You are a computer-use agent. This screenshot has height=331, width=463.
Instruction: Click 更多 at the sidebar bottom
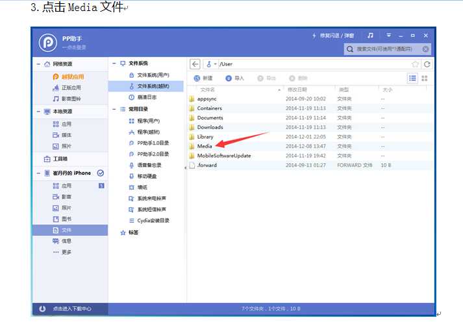coord(66,253)
